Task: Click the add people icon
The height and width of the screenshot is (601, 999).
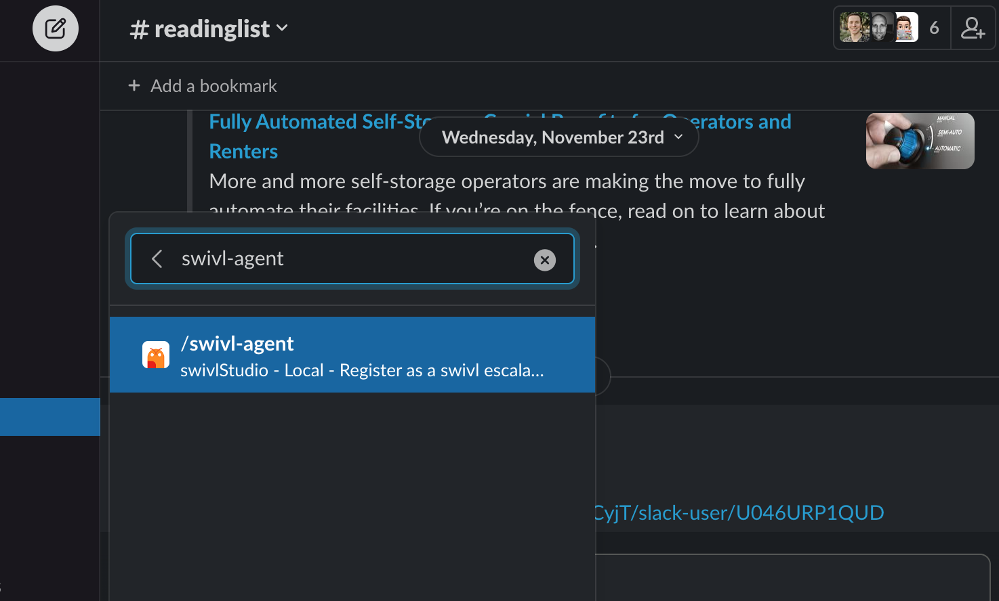Action: pos(973,28)
